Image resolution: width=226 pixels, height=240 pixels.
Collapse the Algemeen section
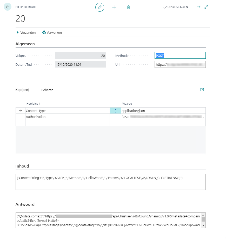pos(25,44)
